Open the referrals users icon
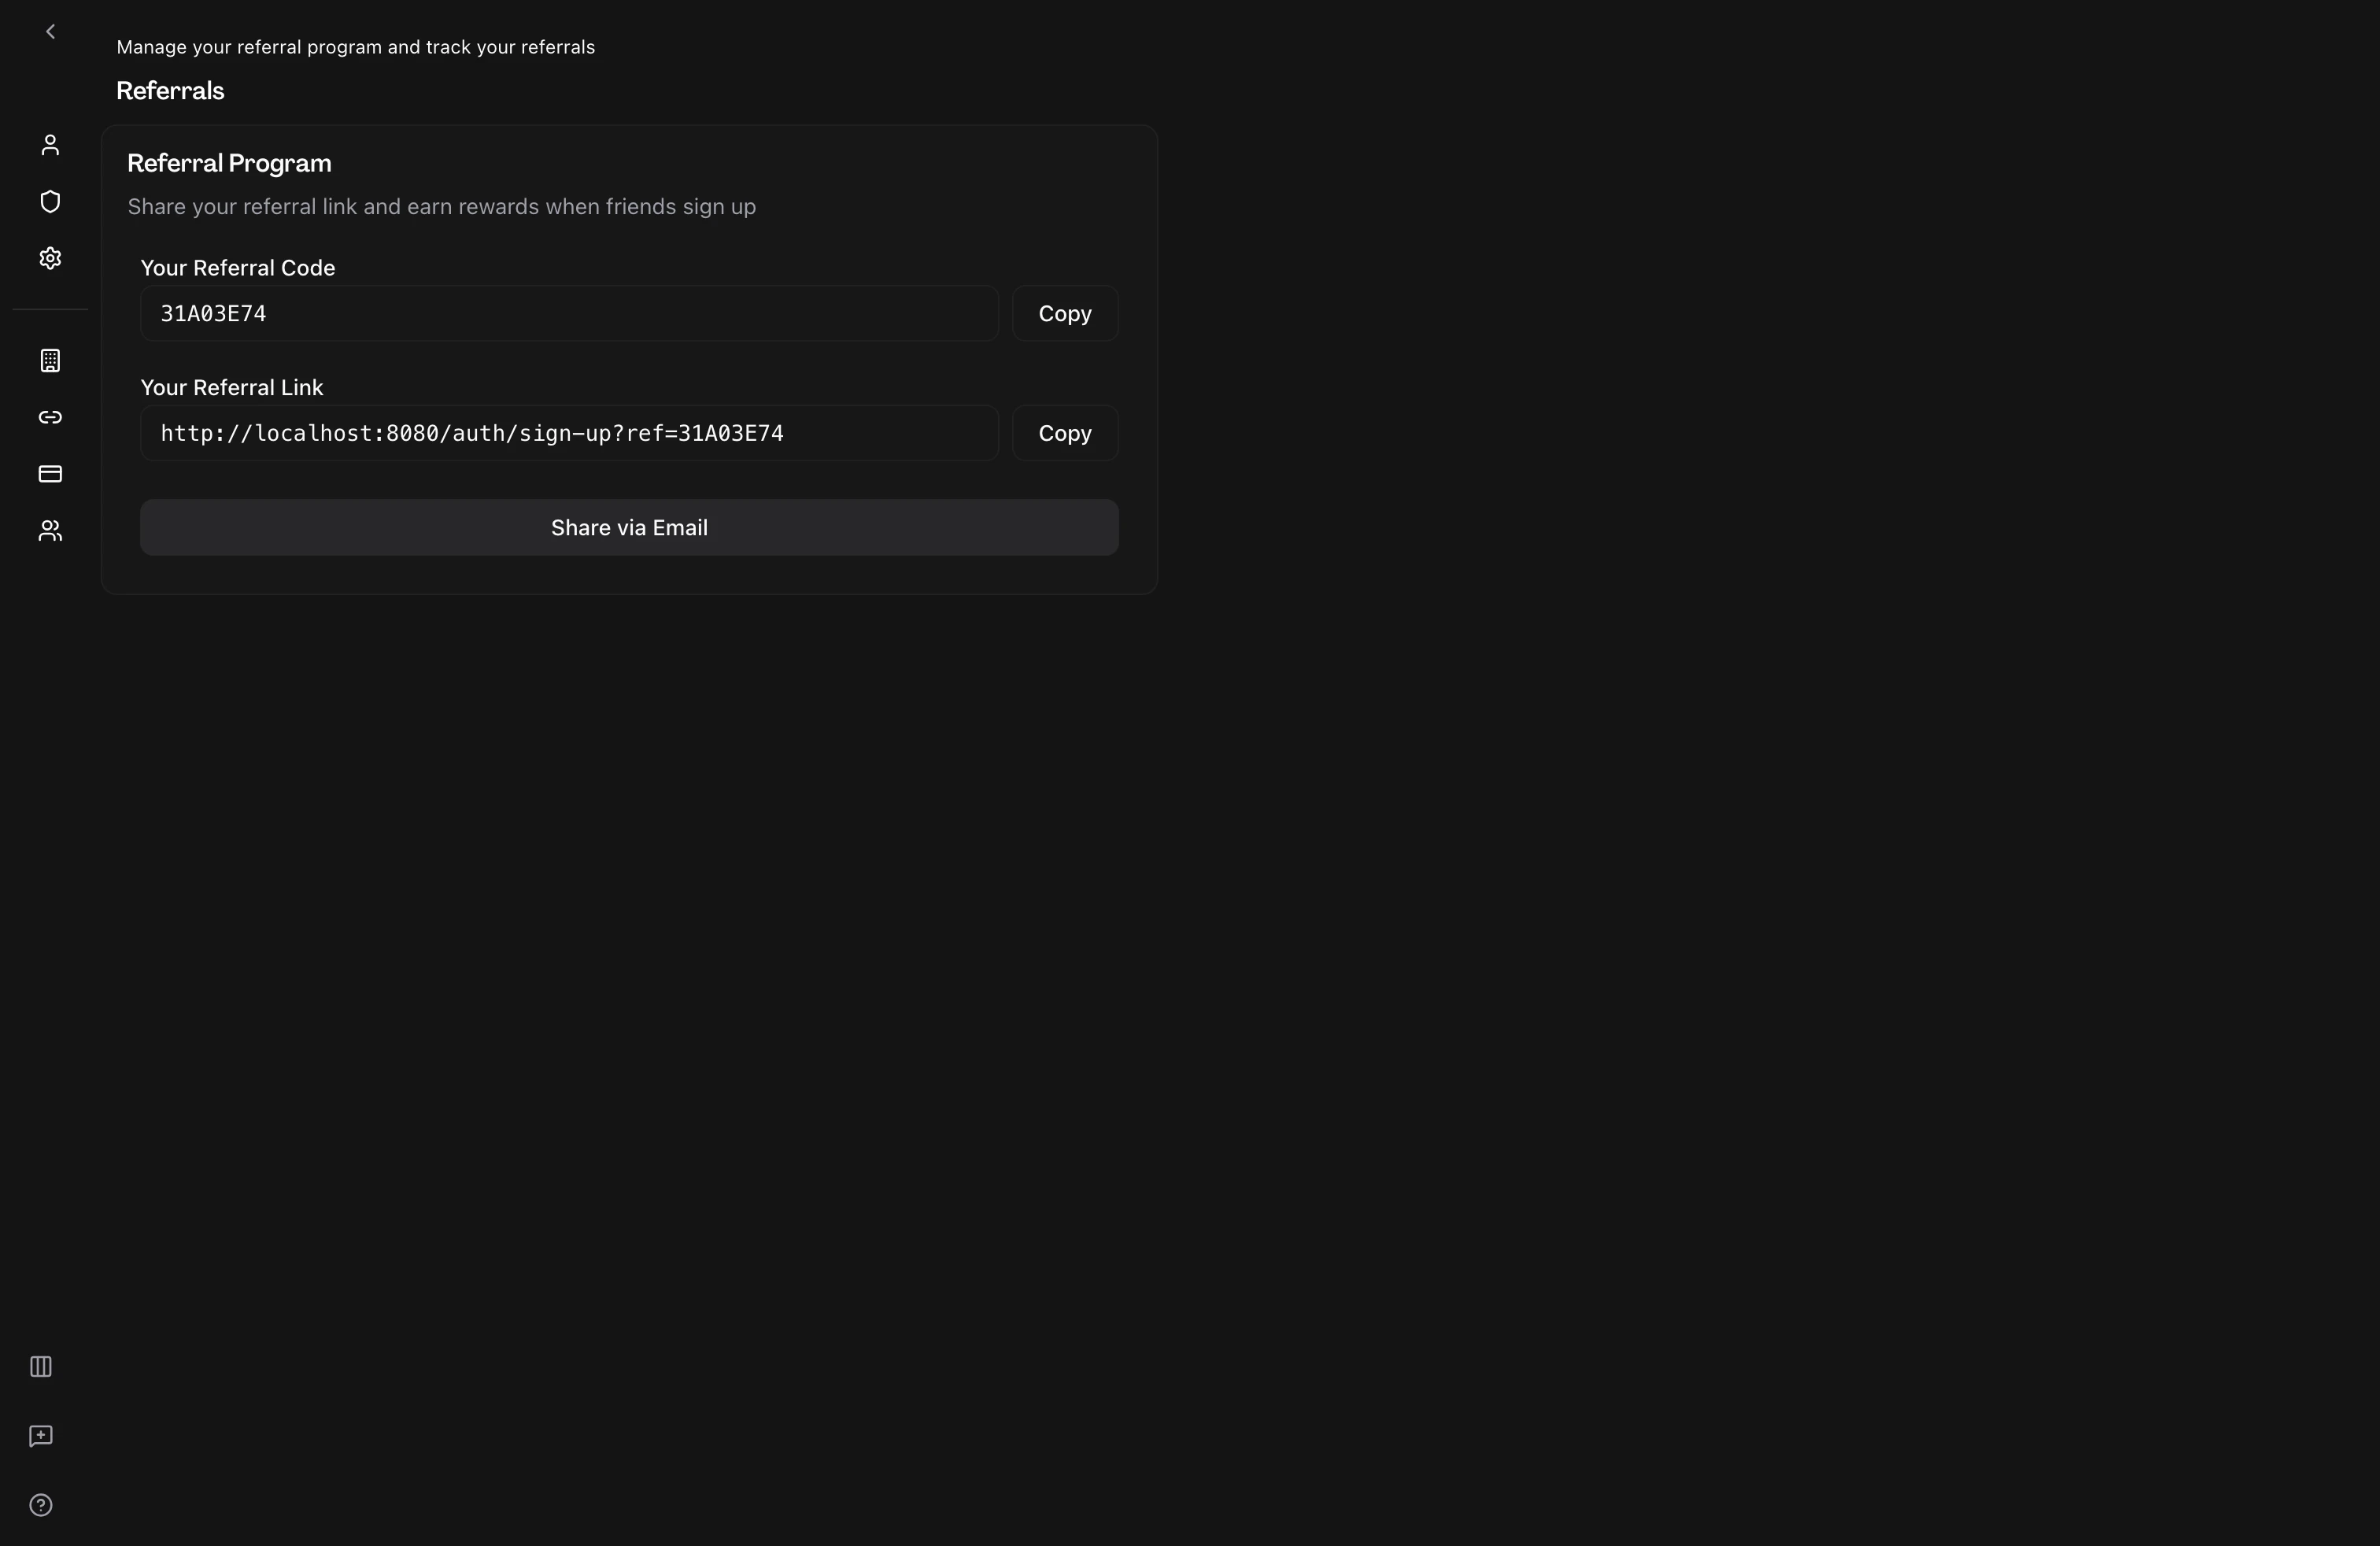 click(x=50, y=530)
